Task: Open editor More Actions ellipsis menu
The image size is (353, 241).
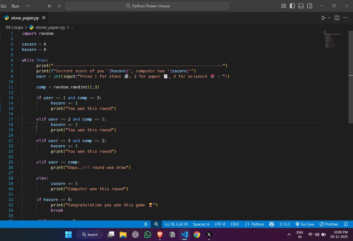Action: 345,18
